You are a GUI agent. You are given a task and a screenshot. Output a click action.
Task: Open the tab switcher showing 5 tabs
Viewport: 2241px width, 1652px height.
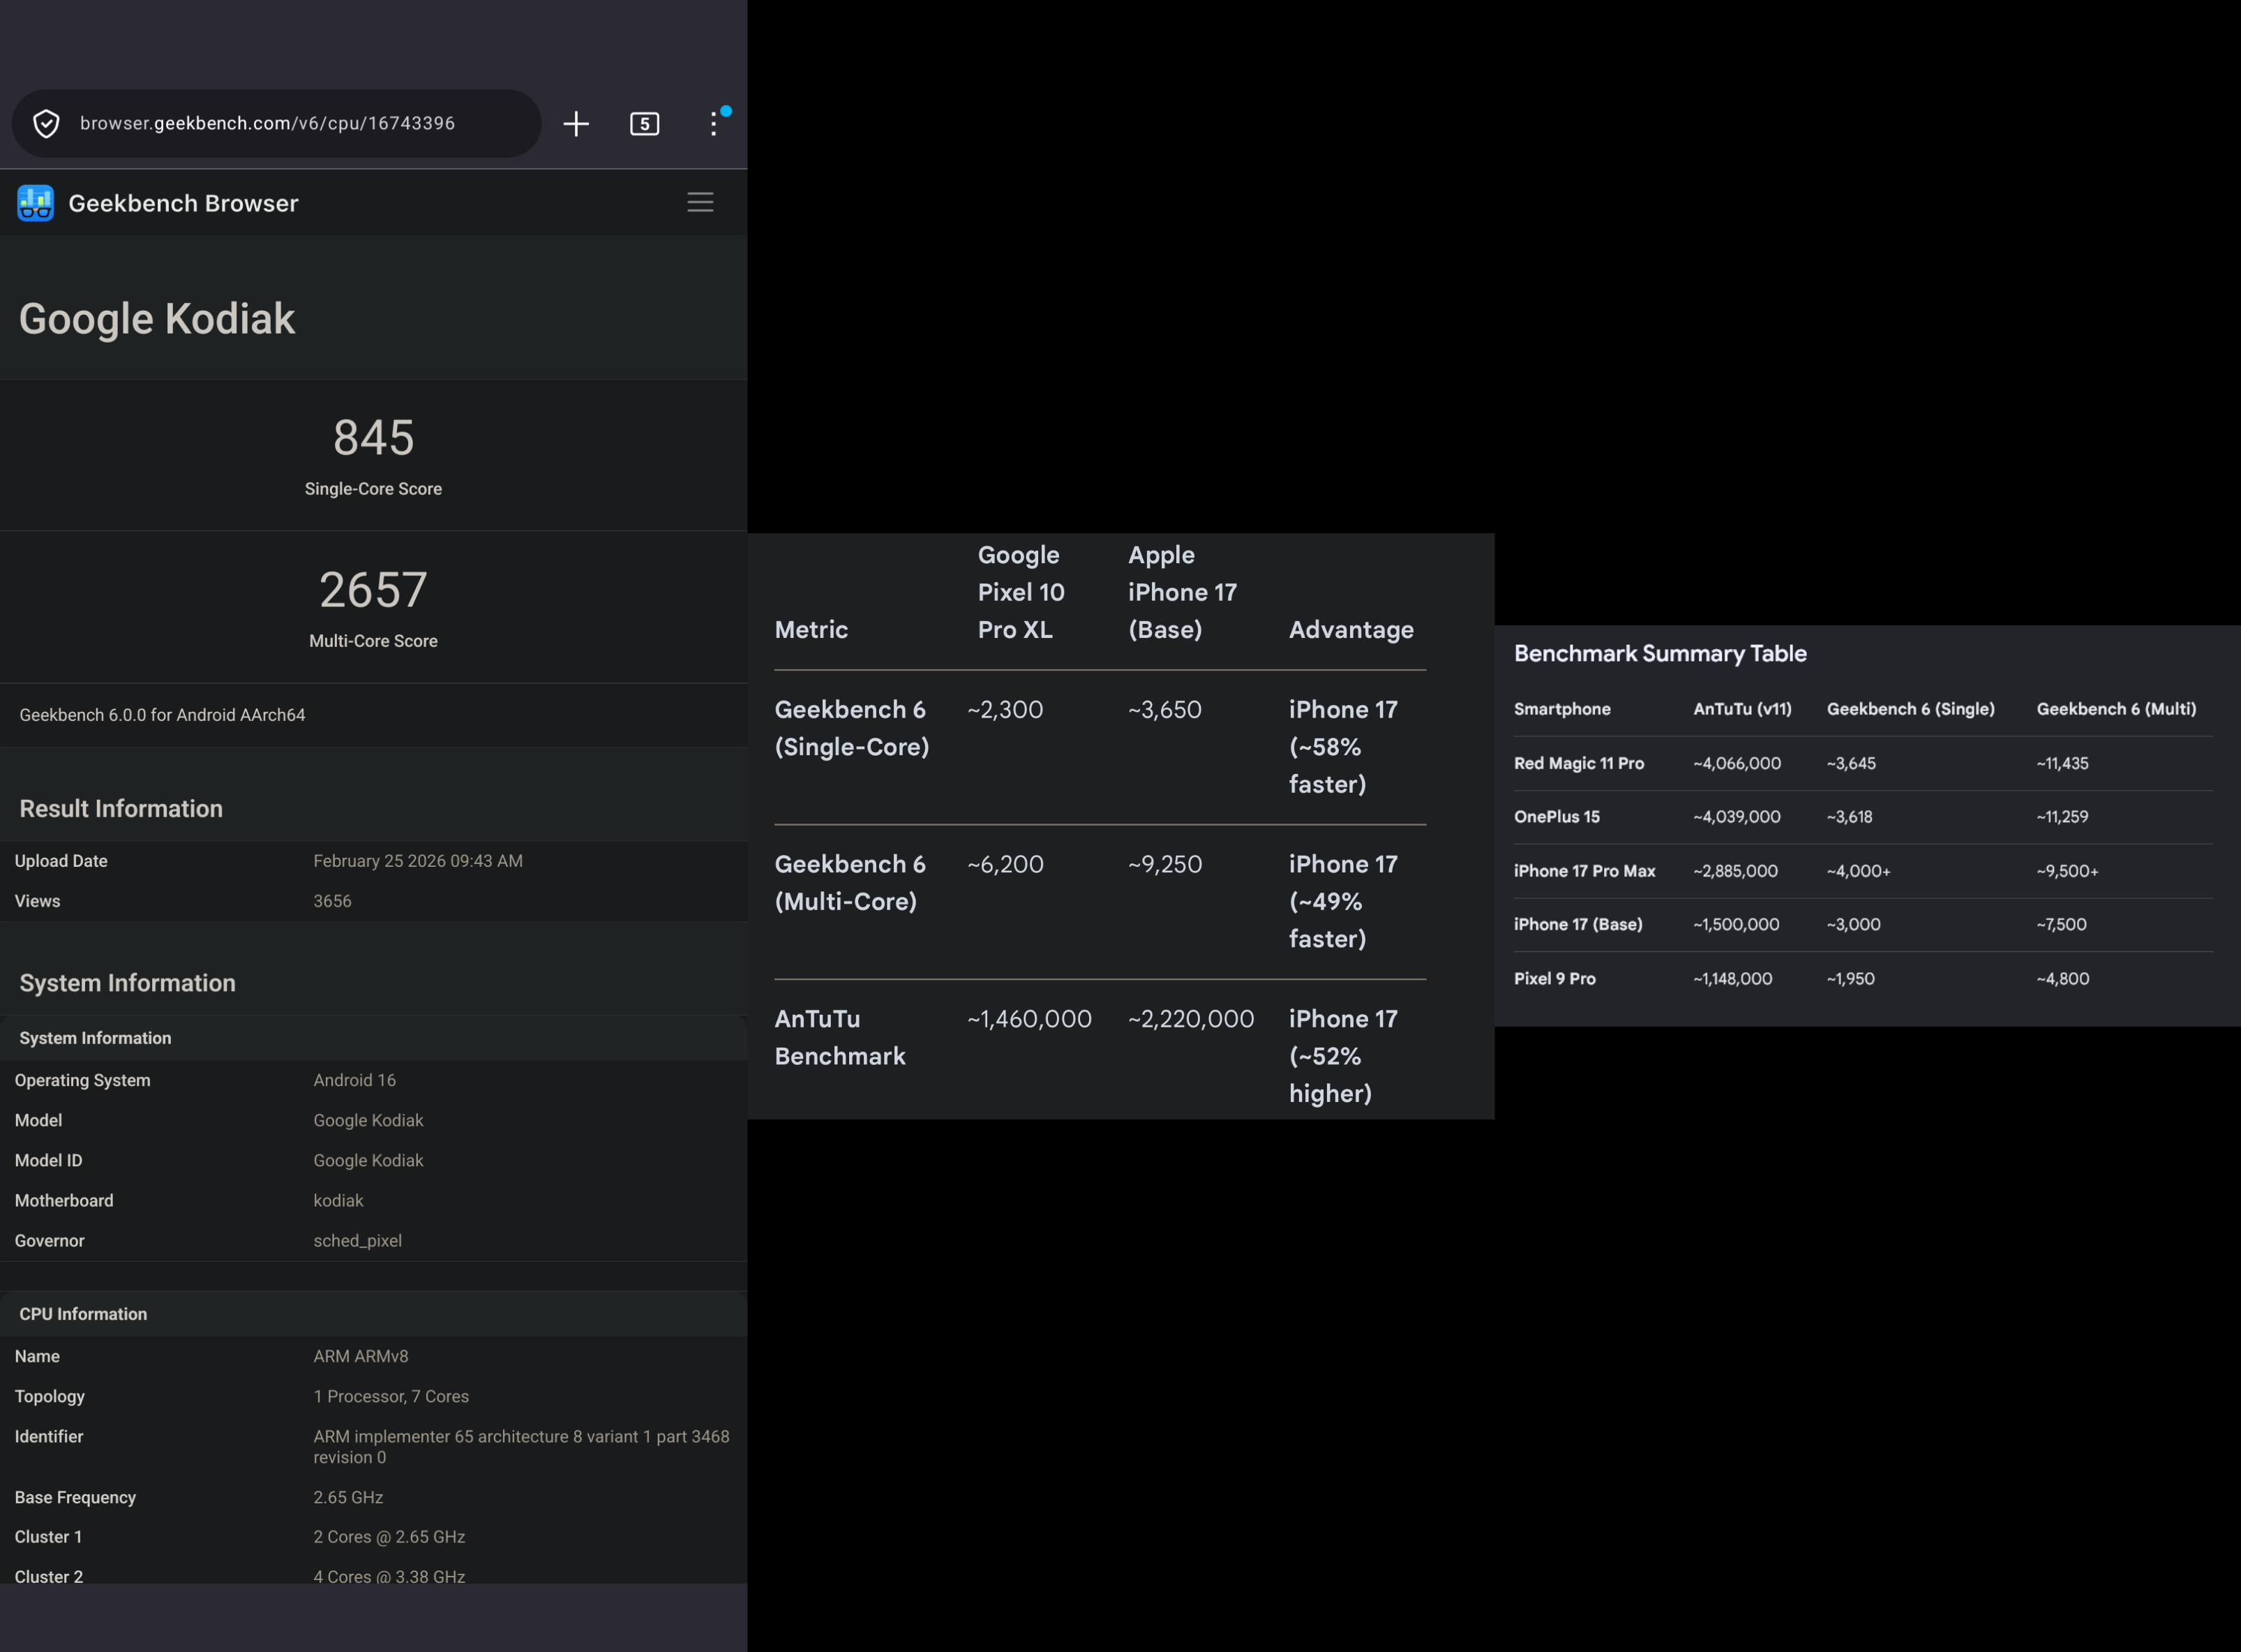tap(645, 123)
